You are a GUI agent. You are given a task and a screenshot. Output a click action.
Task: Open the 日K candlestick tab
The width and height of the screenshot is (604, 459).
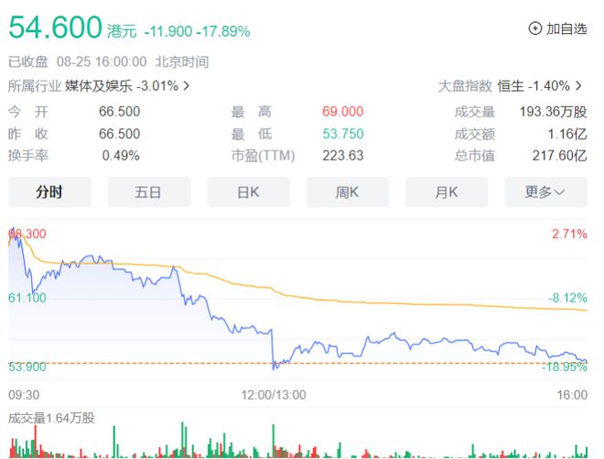pyautogui.click(x=248, y=192)
